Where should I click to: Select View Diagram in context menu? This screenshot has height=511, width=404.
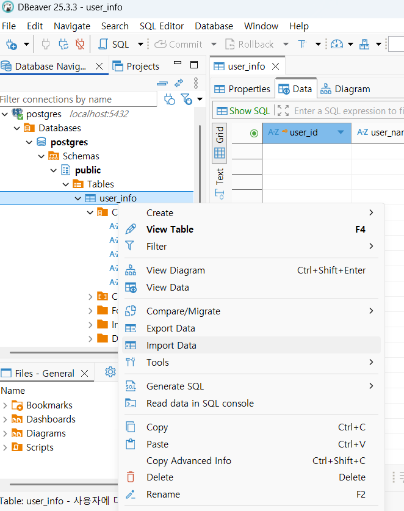(x=251, y=270)
